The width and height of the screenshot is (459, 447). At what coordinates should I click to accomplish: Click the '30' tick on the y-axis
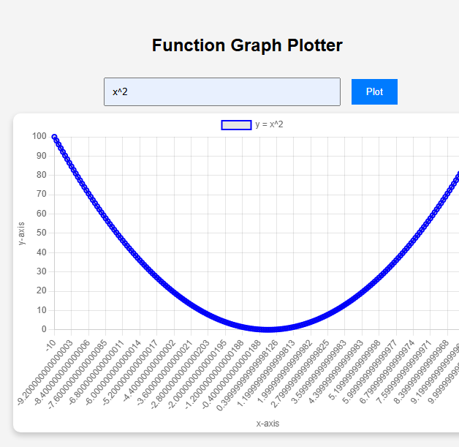pos(42,271)
